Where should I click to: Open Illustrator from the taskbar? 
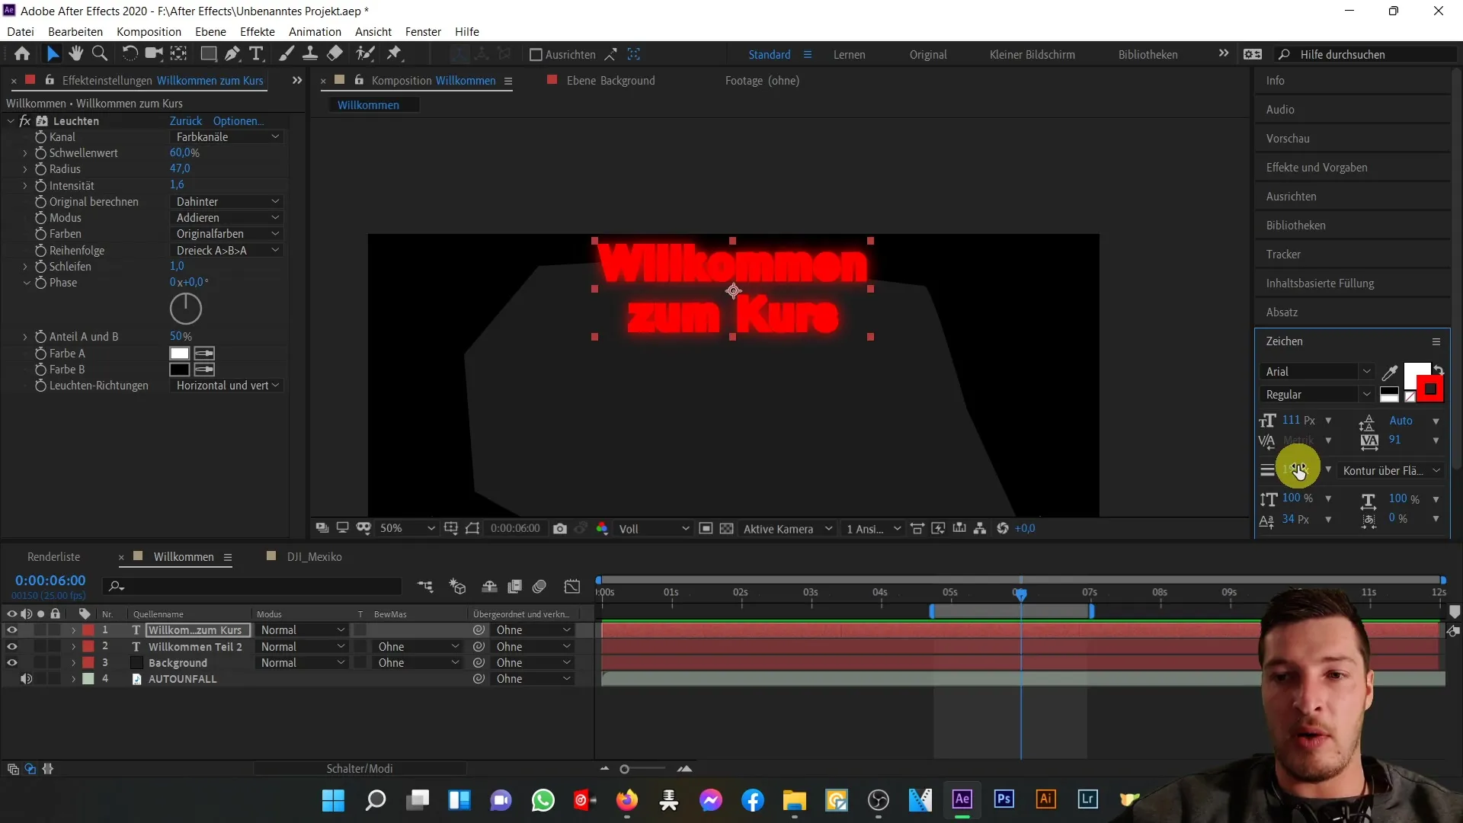[1046, 799]
